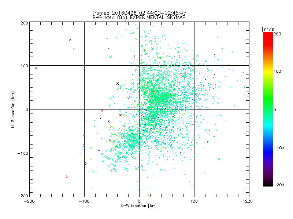The width and height of the screenshot is (293, 219).
Task: Click the subtitle "RwPretec (8p) EXPERIMENTAL SKYMAP"
Action: click(x=139, y=18)
